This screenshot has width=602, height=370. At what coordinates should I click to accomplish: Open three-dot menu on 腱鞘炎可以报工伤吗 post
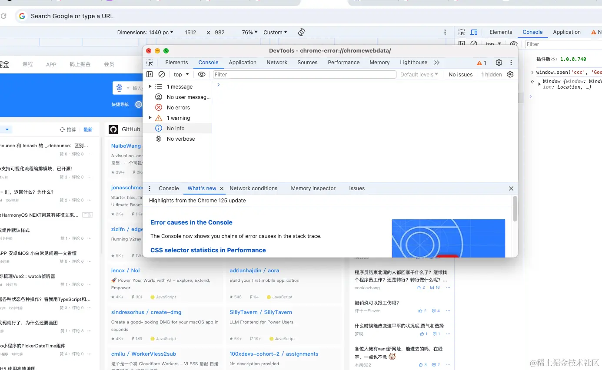(x=448, y=311)
